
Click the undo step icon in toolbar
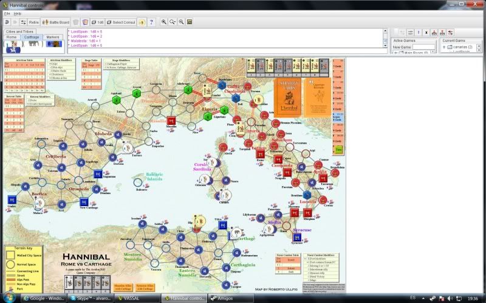pos(7,22)
